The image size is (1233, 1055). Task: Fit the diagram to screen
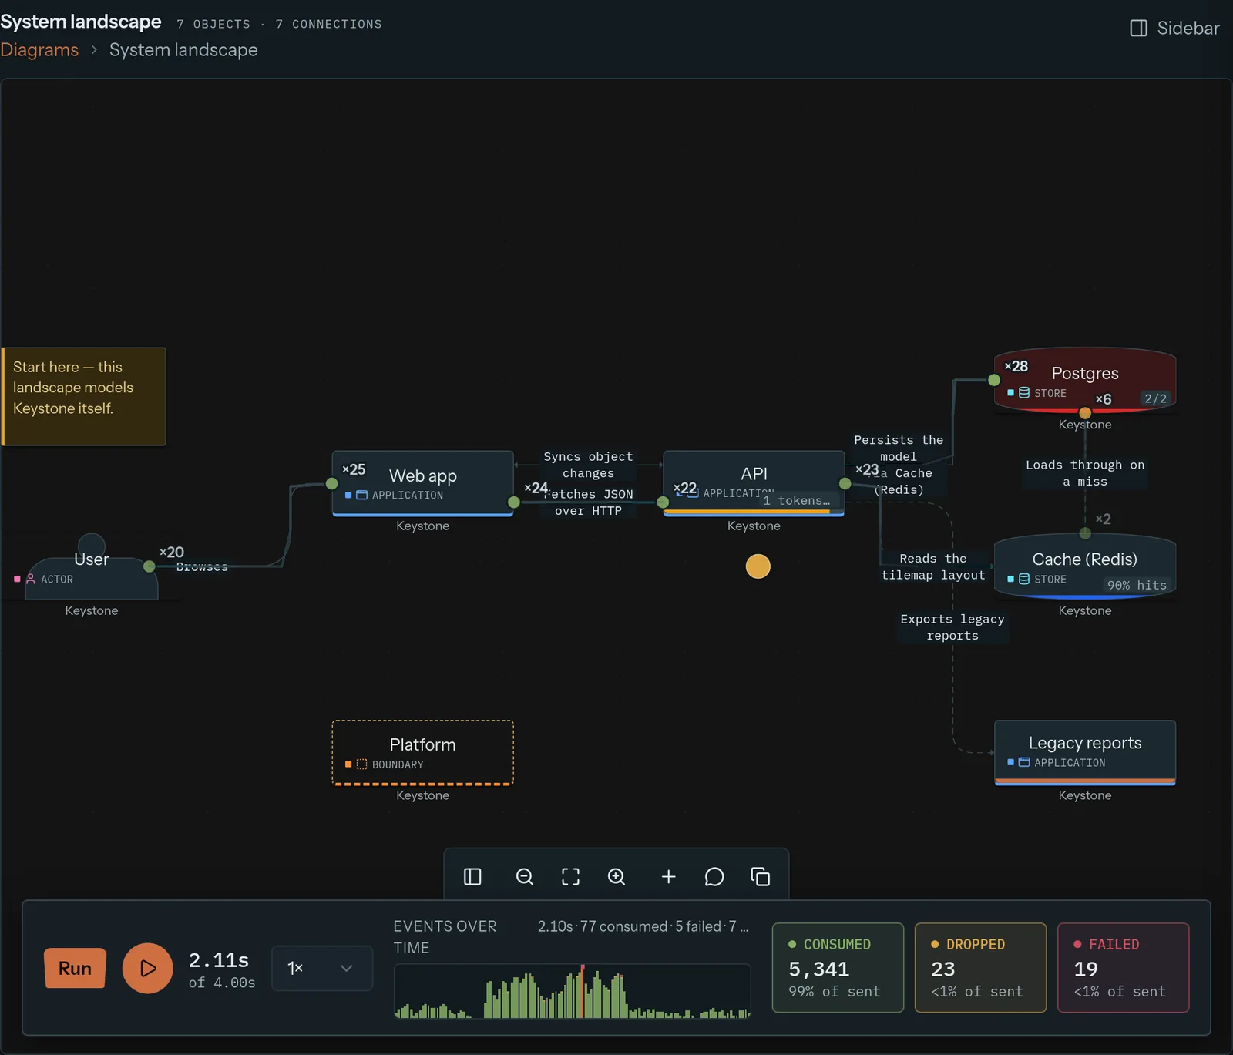point(570,877)
